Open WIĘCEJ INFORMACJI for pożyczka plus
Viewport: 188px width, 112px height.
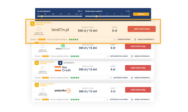pyautogui.click(x=142, y=100)
